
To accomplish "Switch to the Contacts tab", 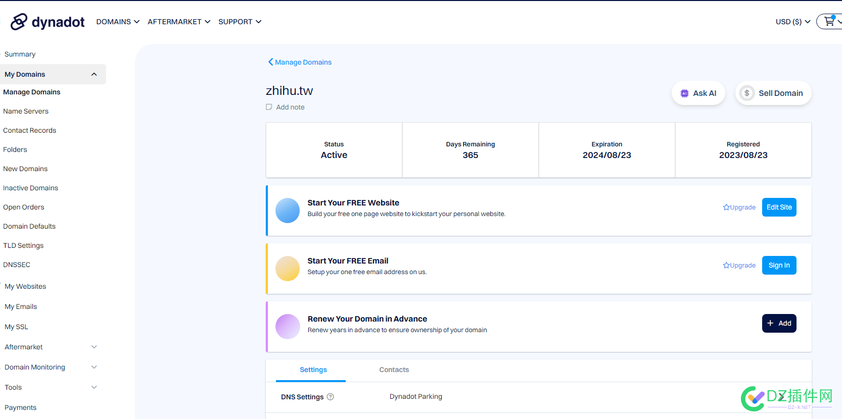I will click(x=394, y=370).
